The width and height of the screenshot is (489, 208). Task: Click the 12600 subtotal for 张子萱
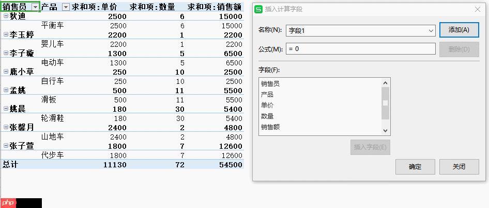[x=231, y=146]
